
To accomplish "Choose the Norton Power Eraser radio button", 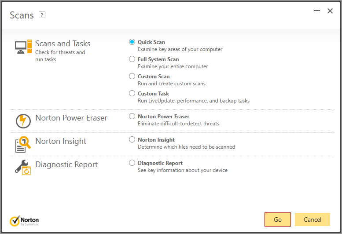I will (x=132, y=116).
